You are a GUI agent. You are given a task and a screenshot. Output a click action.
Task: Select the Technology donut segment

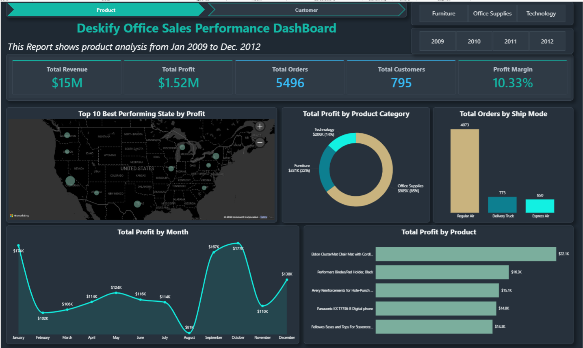point(343,140)
